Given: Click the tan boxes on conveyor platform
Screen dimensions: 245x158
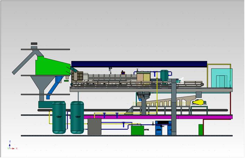Looking at the screenshot, I should (x=144, y=77).
